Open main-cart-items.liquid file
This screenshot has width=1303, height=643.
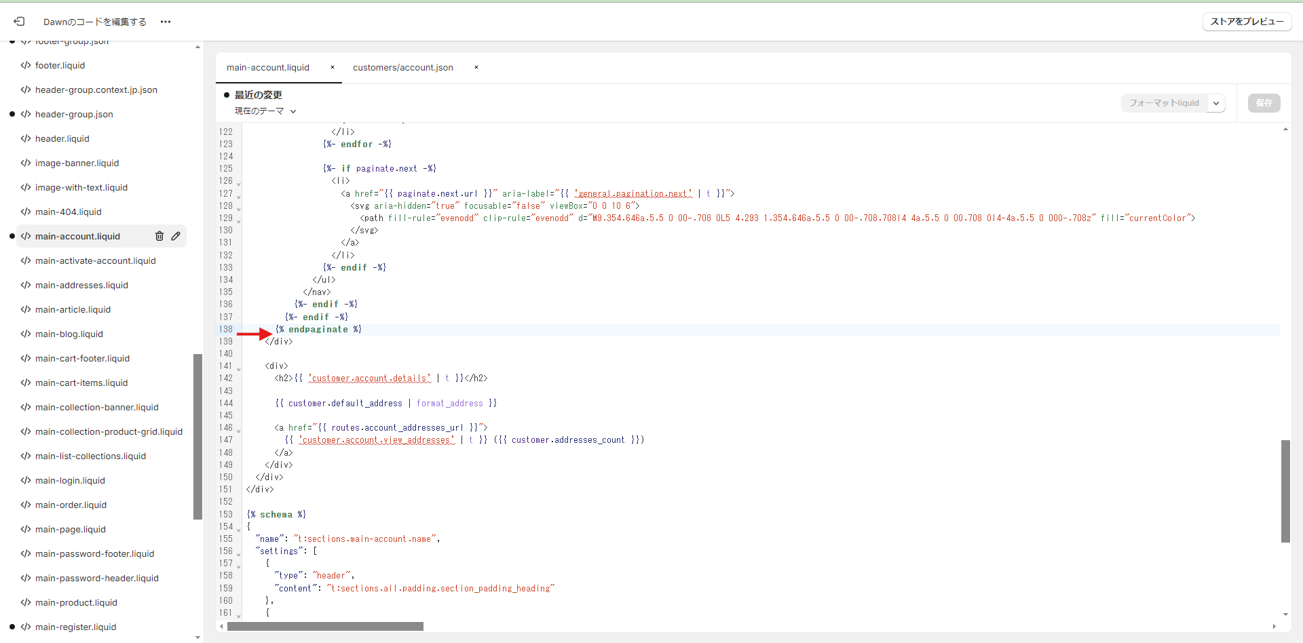(81, 383)
